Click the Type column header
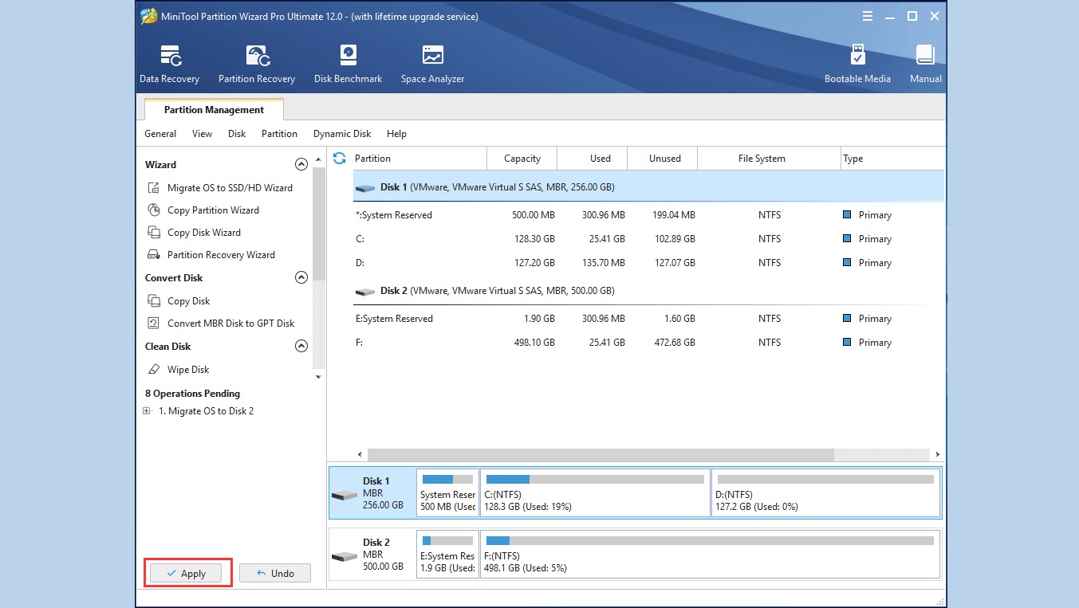 click(892, 159)
